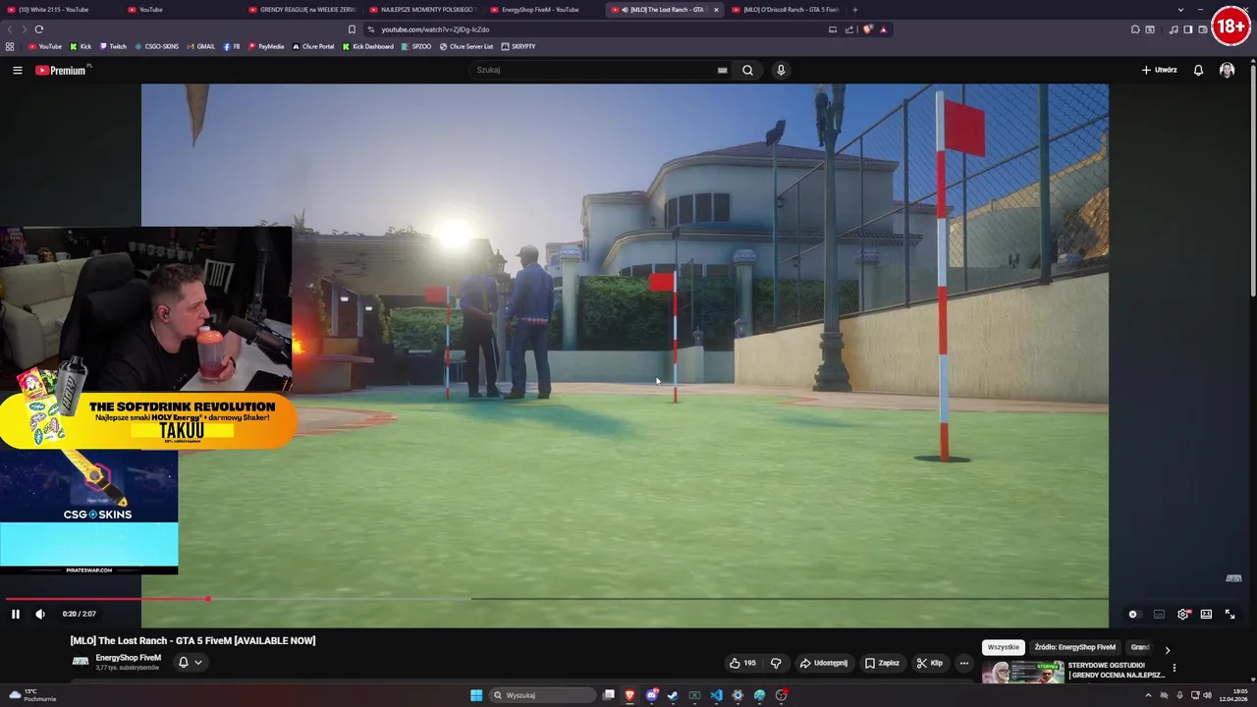Click taskbar Wyszukaj search box
1257x707 pixels.
[542, 695]
